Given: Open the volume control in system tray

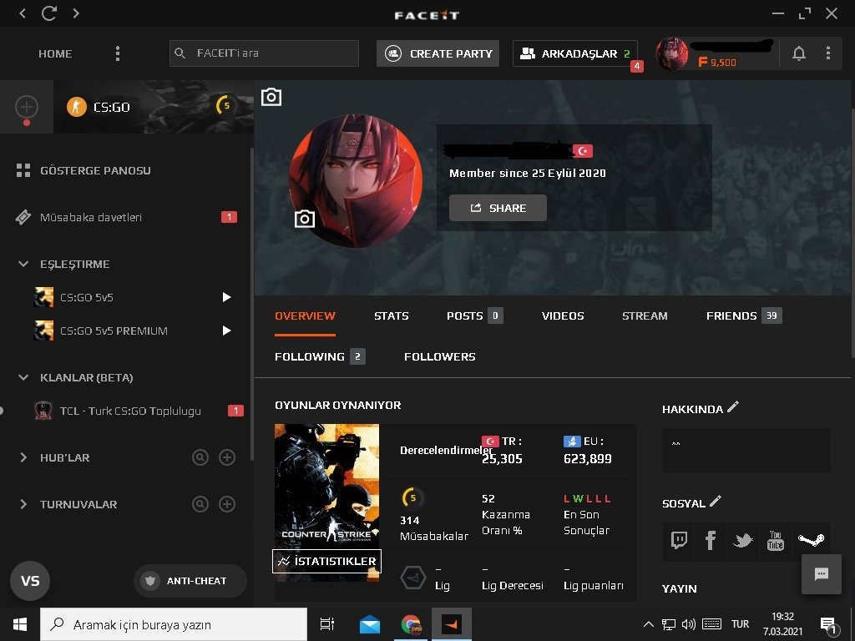Looking at the screenshot, I should point(689,624).
